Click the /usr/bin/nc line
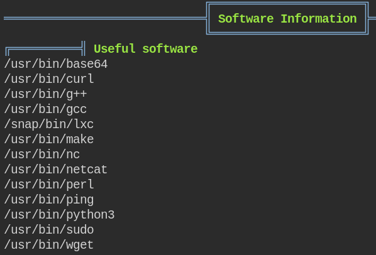Screen dimensions: 376x255 pos(42,155)
